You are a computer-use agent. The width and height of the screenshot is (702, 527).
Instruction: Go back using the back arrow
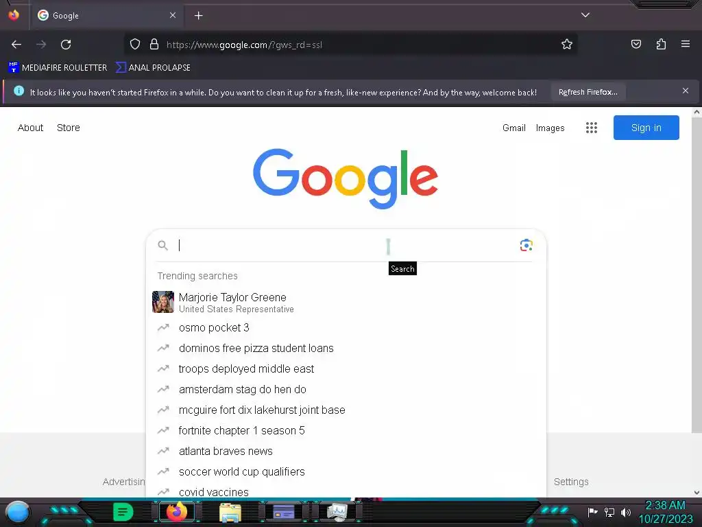pos(16,45)
